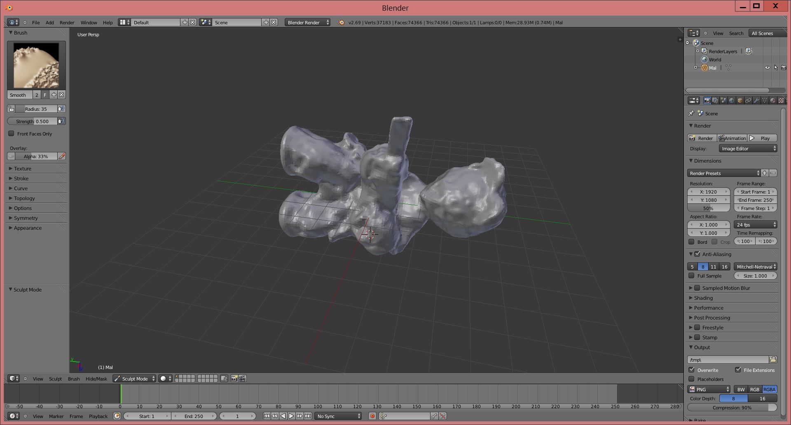The height and width of the screenshot is (425, 791).
Task: Jump to the first frame in the timeline
Action: pyautogui.click(x=267, y=416)
